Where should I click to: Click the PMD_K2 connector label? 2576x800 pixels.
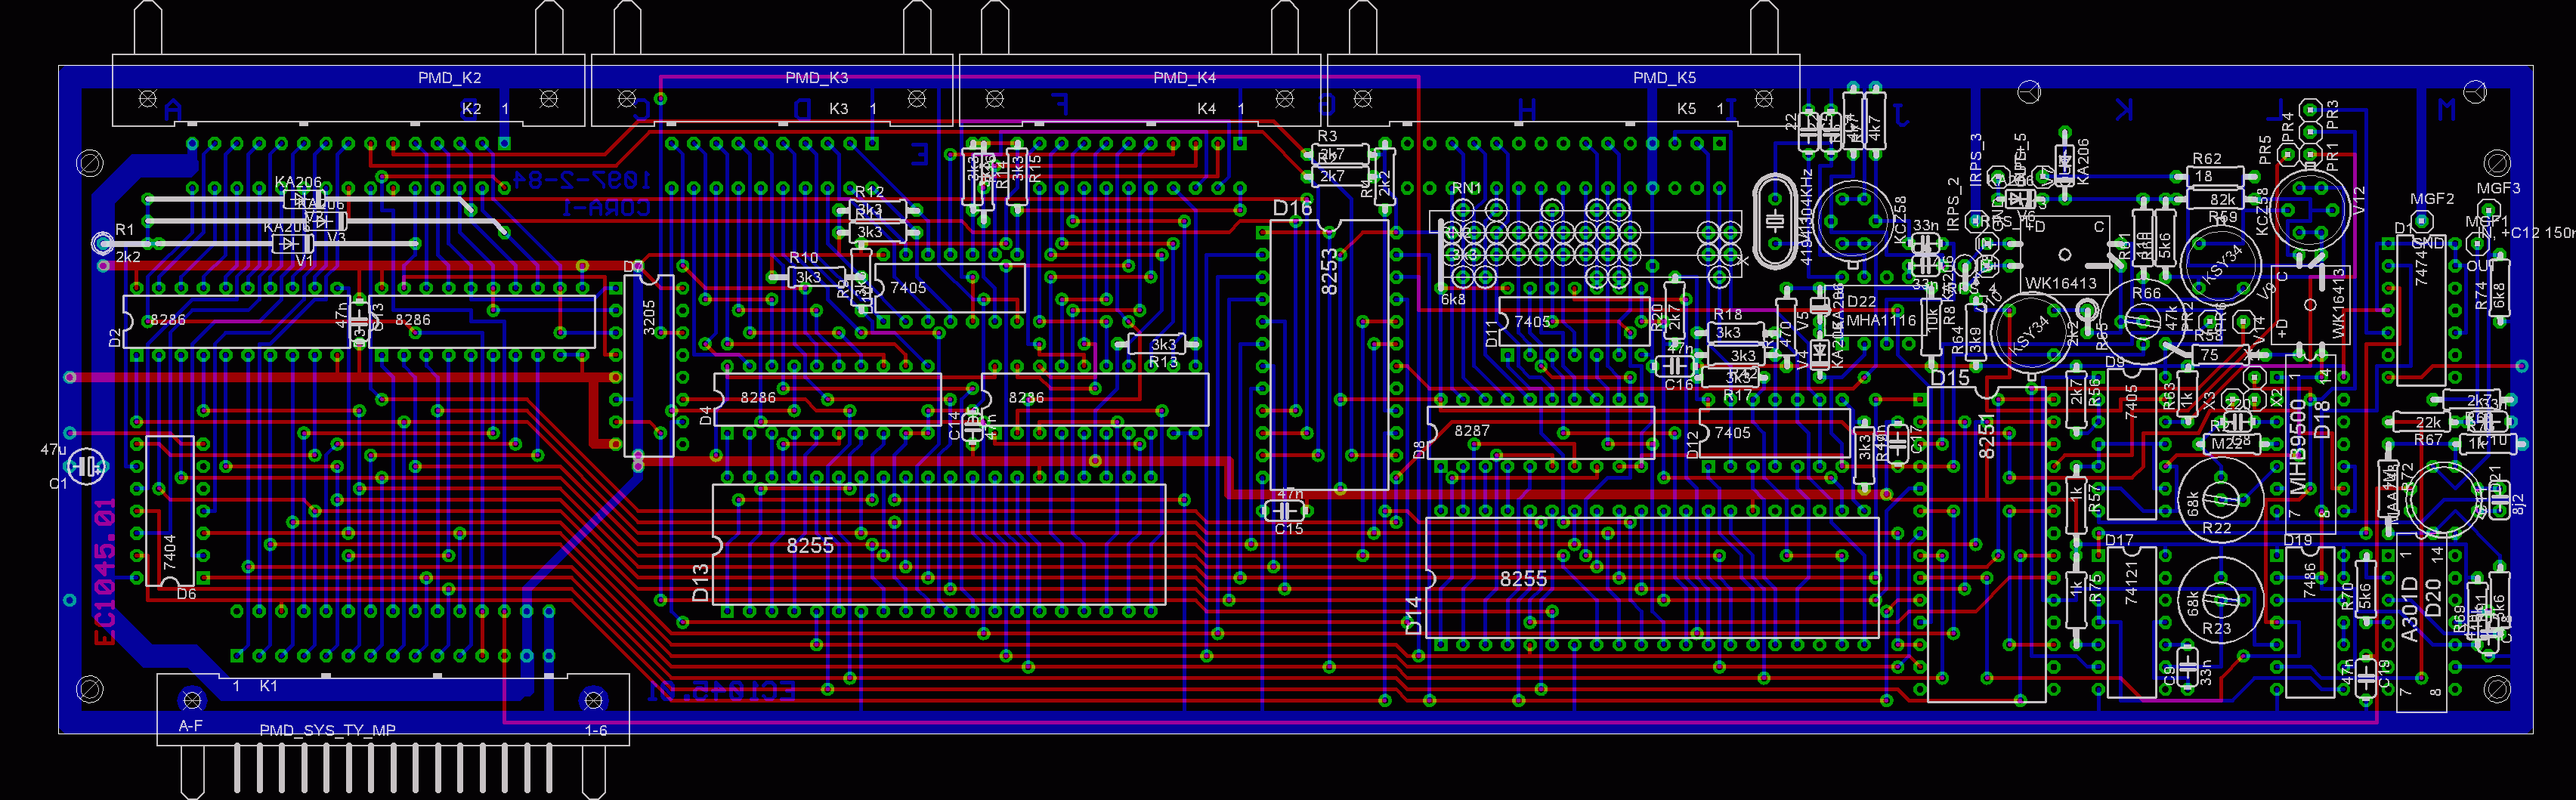(449, 77)
